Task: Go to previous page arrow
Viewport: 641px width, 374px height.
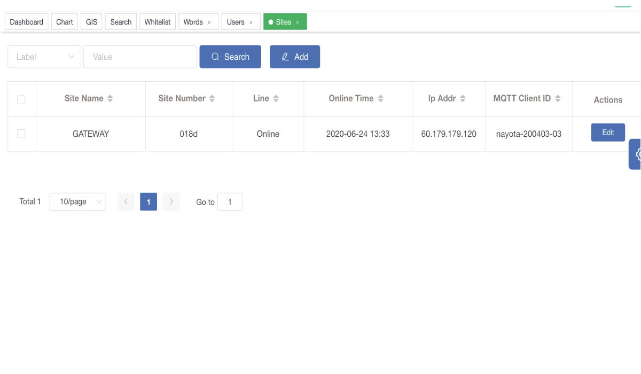Action: 126,202
